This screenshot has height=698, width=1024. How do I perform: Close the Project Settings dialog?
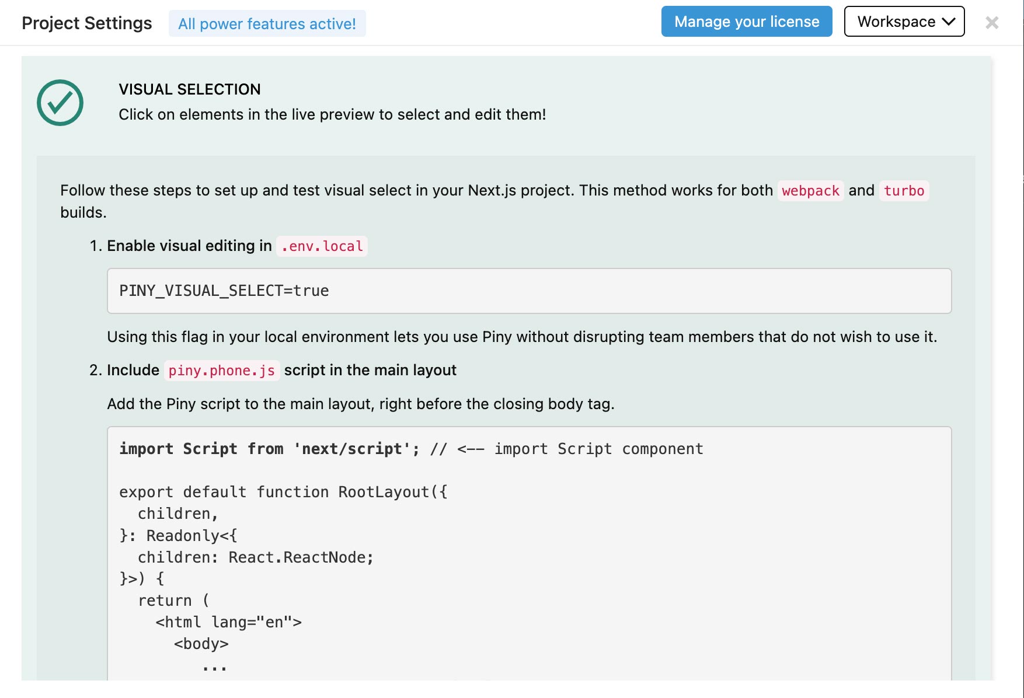click(991, 23)
